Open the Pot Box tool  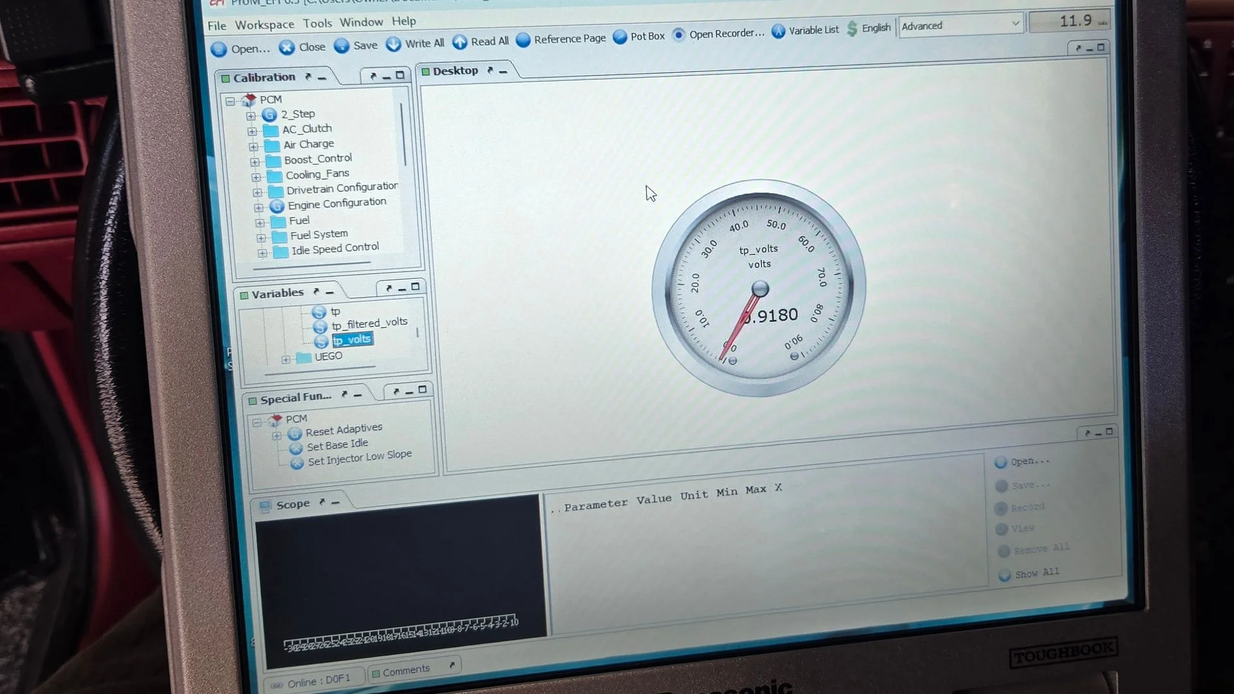pyautogui.click(x=620, y=37)
